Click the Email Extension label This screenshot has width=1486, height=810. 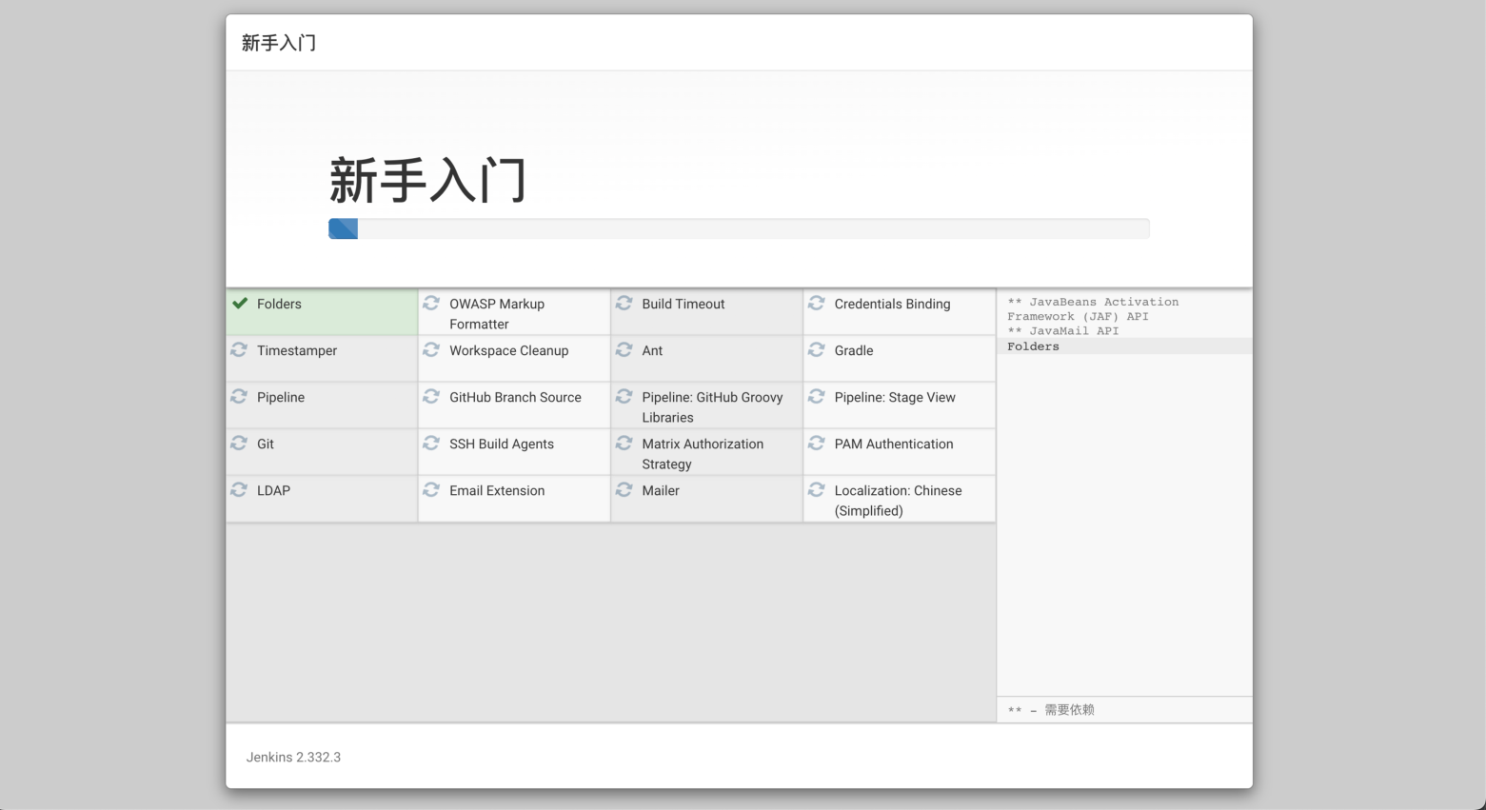[497, 490]
